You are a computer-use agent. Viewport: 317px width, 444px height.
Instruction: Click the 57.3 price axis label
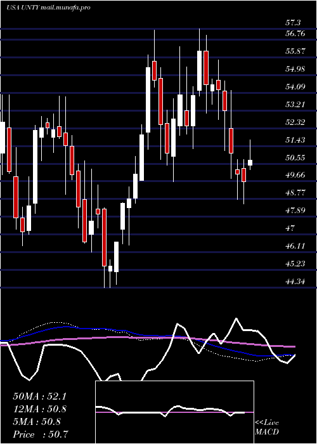click(294, 23)
